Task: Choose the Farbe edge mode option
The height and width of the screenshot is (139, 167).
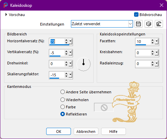Action: pyautogui.click(x=62, y=107)
